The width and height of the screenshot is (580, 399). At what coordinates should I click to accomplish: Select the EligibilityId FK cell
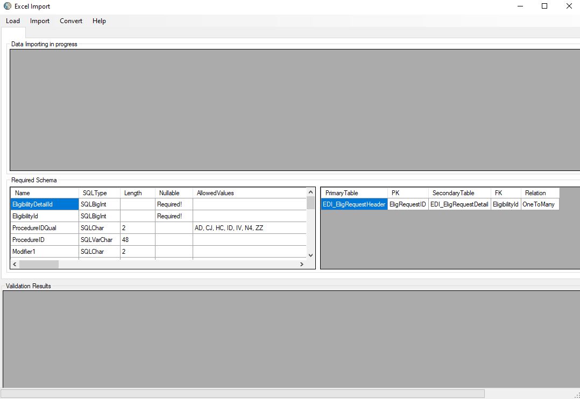[x=506, y=204]
